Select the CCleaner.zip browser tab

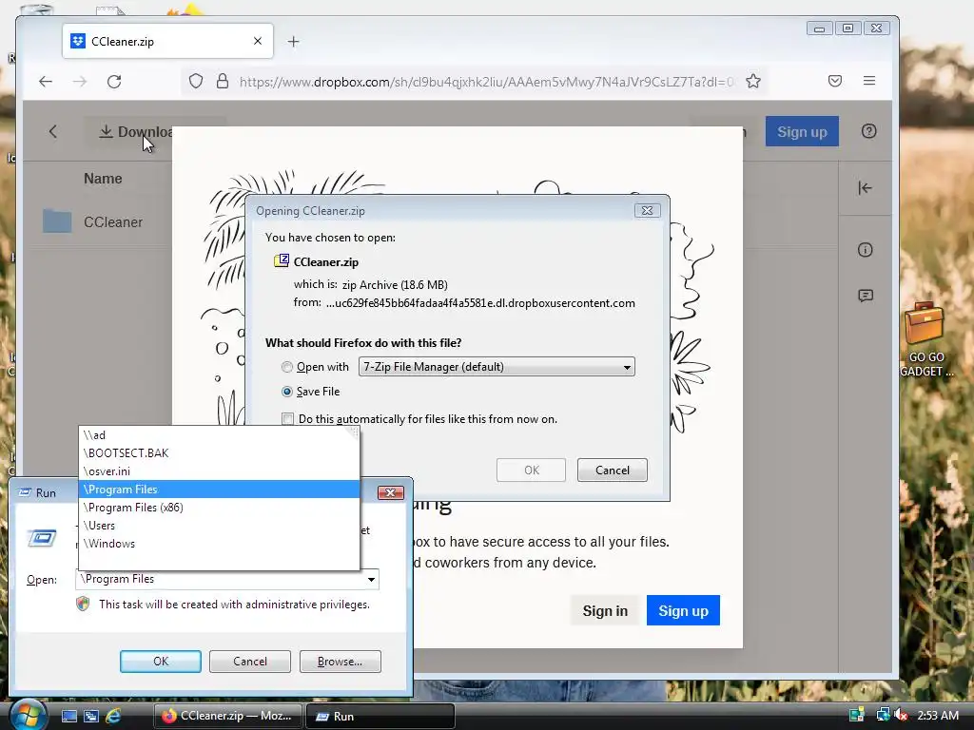click(x=167, y=41)
